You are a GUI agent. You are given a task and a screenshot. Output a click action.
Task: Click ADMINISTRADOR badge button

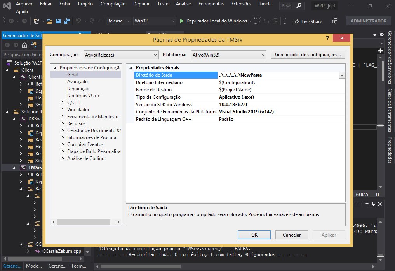click(369, 21)
